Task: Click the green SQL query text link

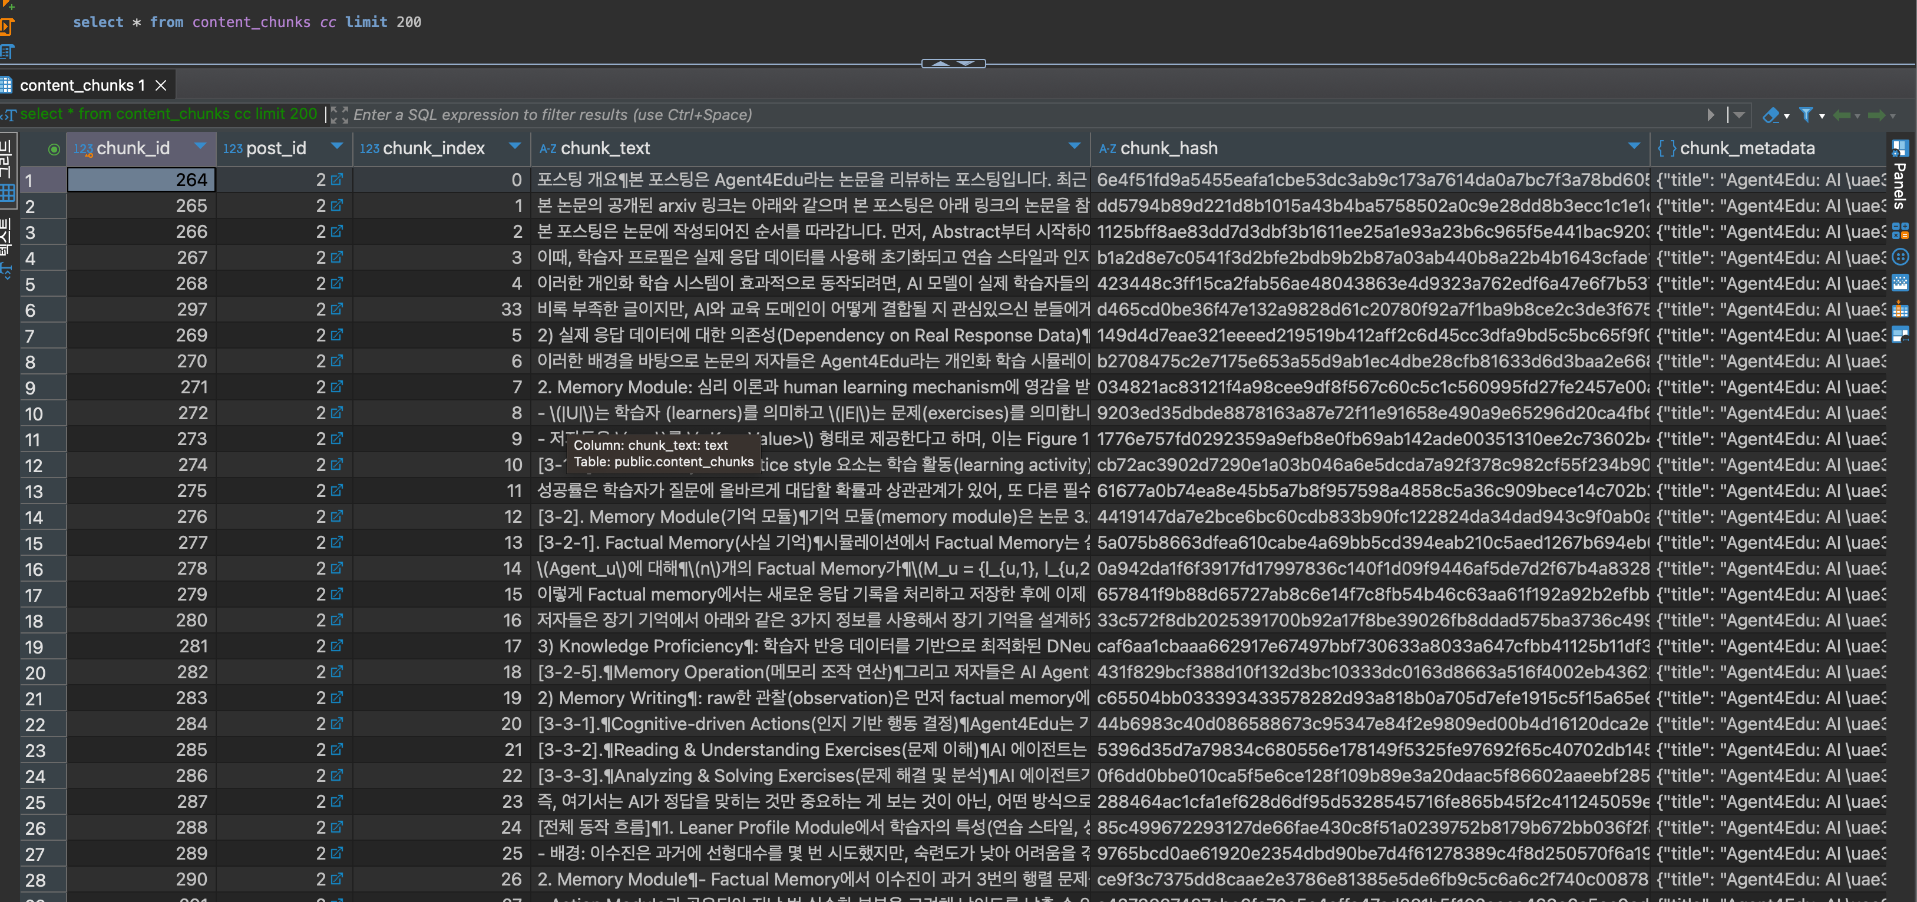Action: point(168,114)
